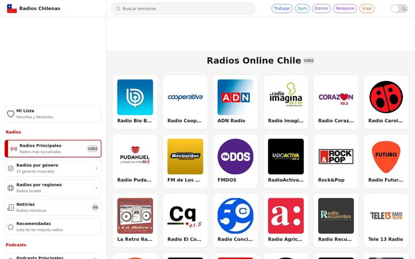Open Radio Bio Bio logo

[135, 97]
